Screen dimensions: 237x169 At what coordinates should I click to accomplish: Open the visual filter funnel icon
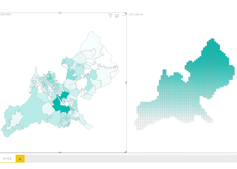111,16
